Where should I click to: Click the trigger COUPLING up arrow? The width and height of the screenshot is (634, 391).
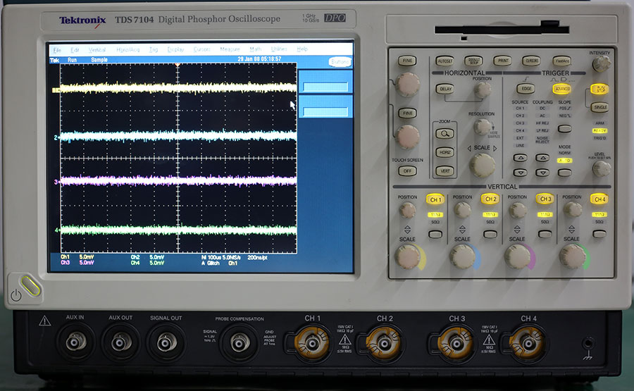(542, 158)
